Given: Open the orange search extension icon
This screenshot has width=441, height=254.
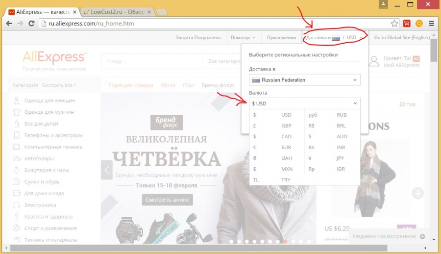Looking at the screenshot, I should pyautogui.click(x=419, y=24).
